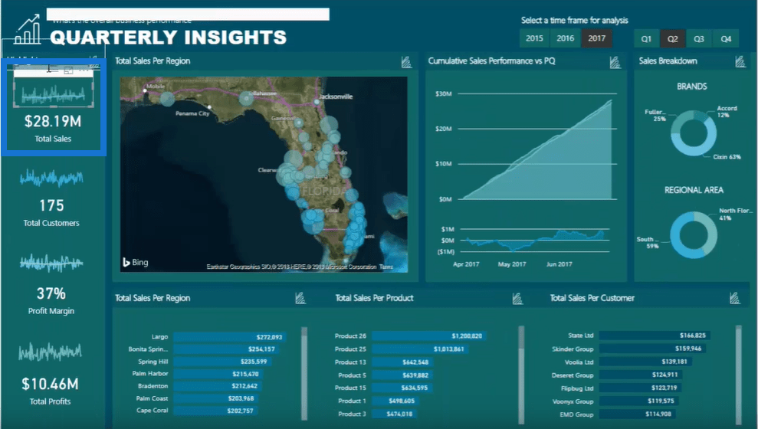Click the South 59% region label
758x429 pixels.
(648, 243)
